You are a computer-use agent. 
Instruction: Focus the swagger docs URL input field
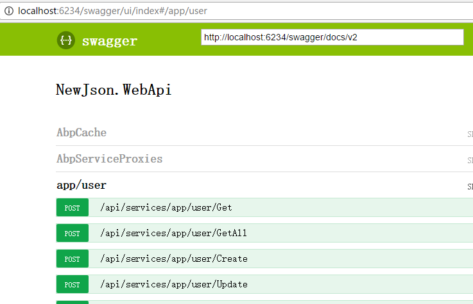tap(332, 37)
